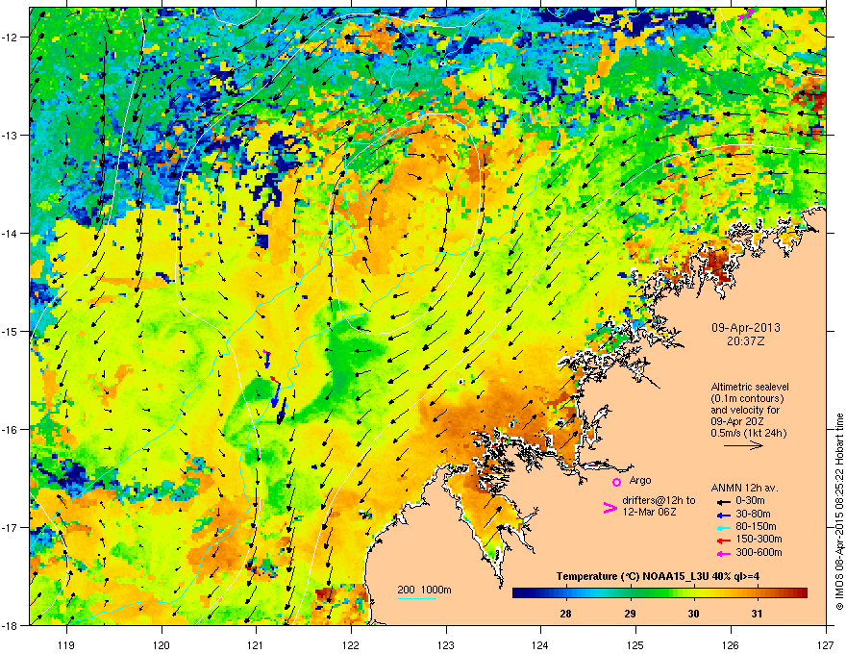Image resolution: width=846 pixels, height=654 pixels.
Task: Select the red 150-300m ANMN arrow symbol
Action: click(724, 540)
